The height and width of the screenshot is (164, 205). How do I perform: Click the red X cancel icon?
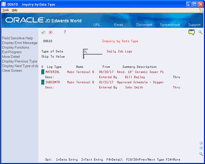point(50,32)
